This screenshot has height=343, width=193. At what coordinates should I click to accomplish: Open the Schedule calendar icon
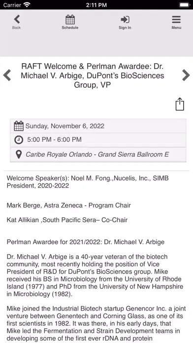[70, 20]
